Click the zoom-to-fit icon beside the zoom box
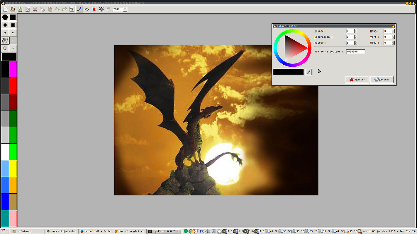 click(109, 9)
